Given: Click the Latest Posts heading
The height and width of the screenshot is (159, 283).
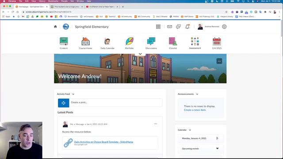Looking at the screenshot, I should pyautogui.click(x=65, y=112).
